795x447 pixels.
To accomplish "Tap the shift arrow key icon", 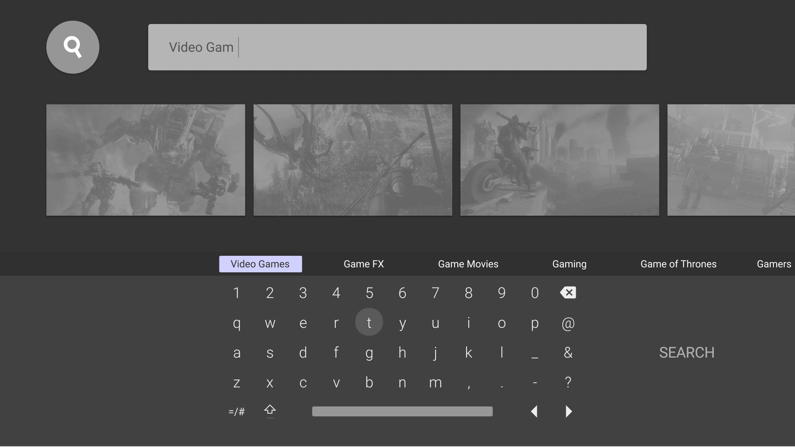I will click(270, 411).
